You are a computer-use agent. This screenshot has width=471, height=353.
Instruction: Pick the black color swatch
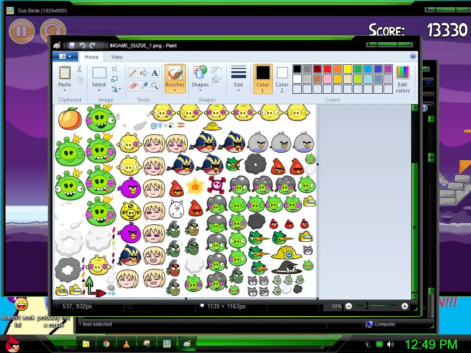point(297,69)
